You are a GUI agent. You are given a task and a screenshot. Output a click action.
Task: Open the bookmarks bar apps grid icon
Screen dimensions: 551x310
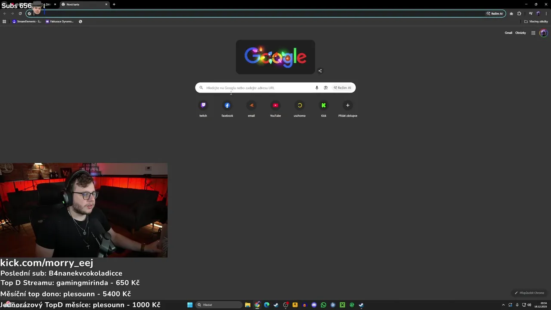coord(4,22)
